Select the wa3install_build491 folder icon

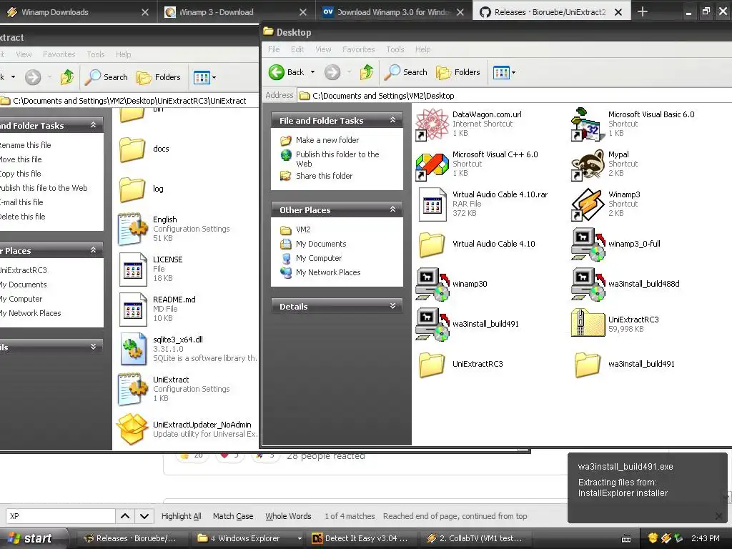pyautogui.click(x=588, y=365)
